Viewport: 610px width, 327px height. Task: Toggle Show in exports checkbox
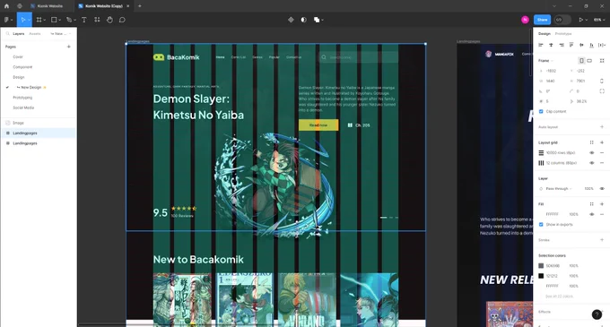click(x=541, y=225)
